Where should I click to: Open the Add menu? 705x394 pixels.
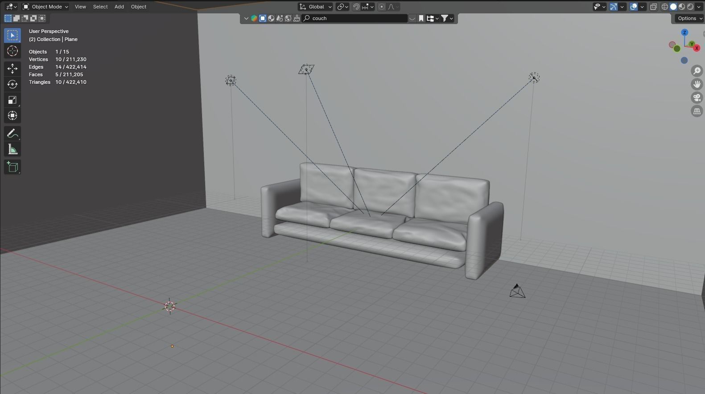(x=119, y=7)
